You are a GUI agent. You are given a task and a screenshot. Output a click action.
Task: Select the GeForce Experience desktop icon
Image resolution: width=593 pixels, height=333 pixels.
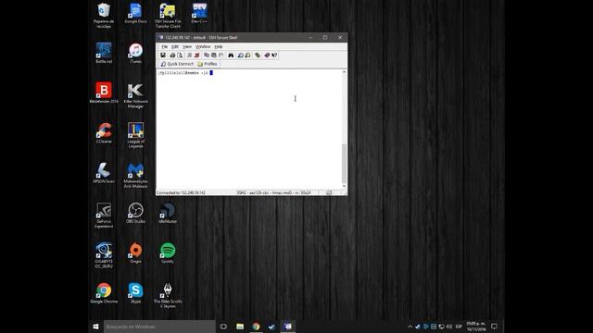[x=104, y=216]
